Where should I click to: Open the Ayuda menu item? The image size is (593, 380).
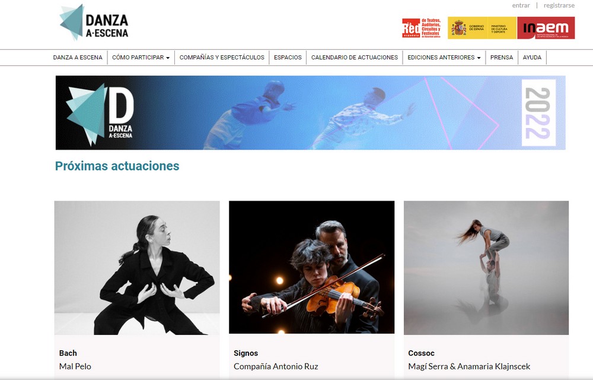click(532, 58)
